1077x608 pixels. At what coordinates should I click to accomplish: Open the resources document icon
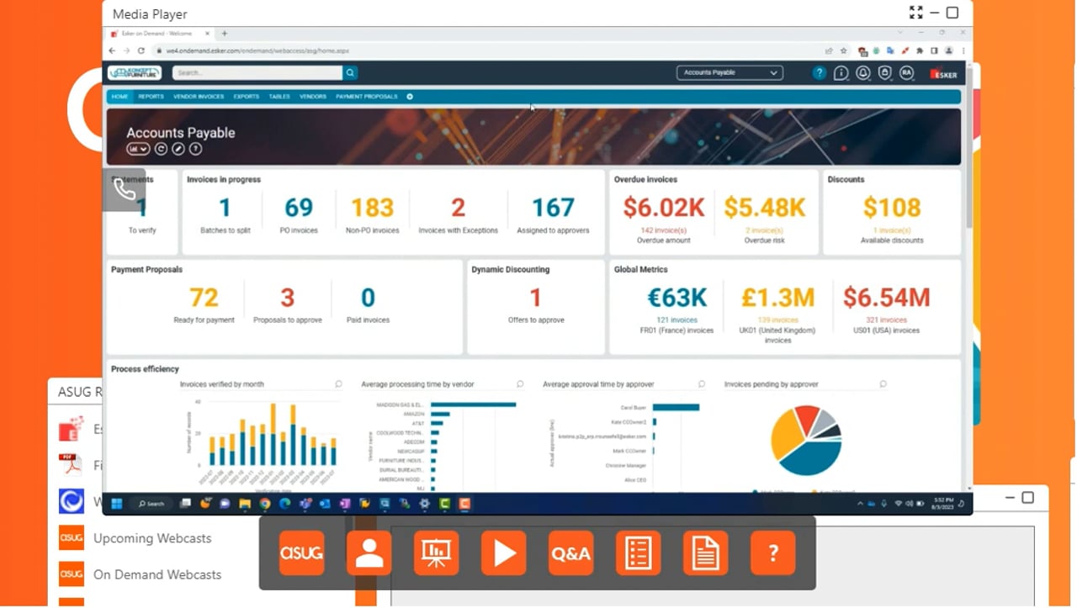pyautogui.click(x=705, y=553)
